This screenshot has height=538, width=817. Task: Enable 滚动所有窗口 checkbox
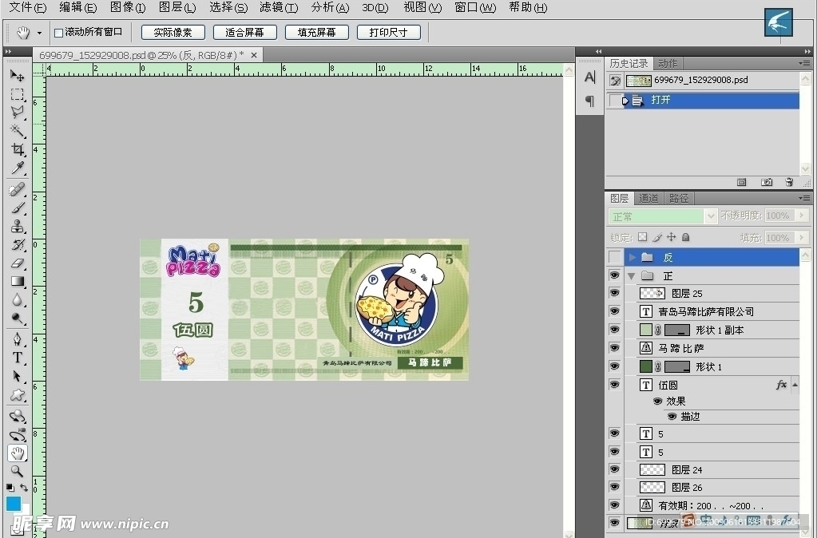click(59, 33)
